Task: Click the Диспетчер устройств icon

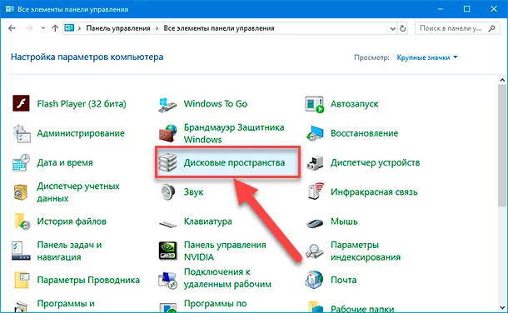Action: [315, 163]
